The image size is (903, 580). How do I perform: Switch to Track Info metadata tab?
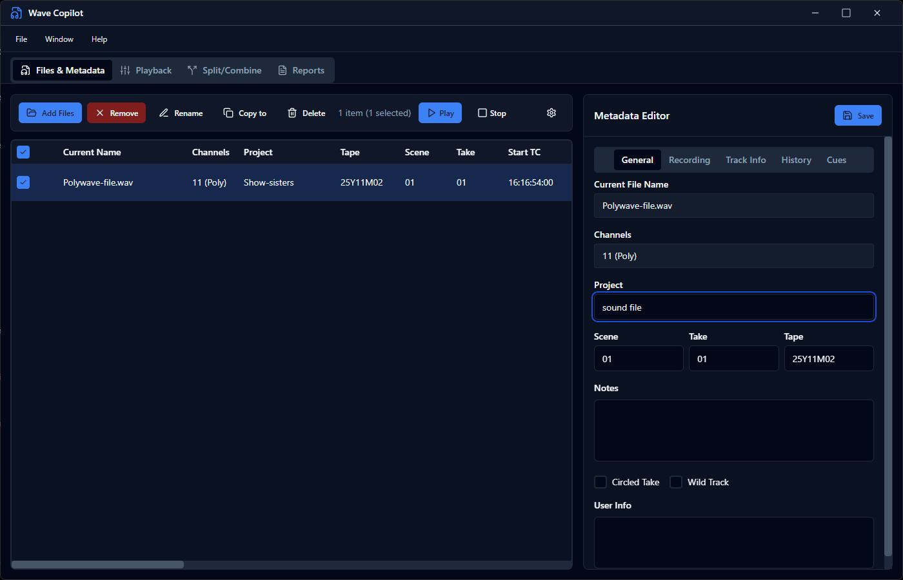746,160
